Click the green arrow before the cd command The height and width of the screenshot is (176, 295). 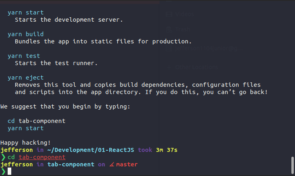click(3, 157)
